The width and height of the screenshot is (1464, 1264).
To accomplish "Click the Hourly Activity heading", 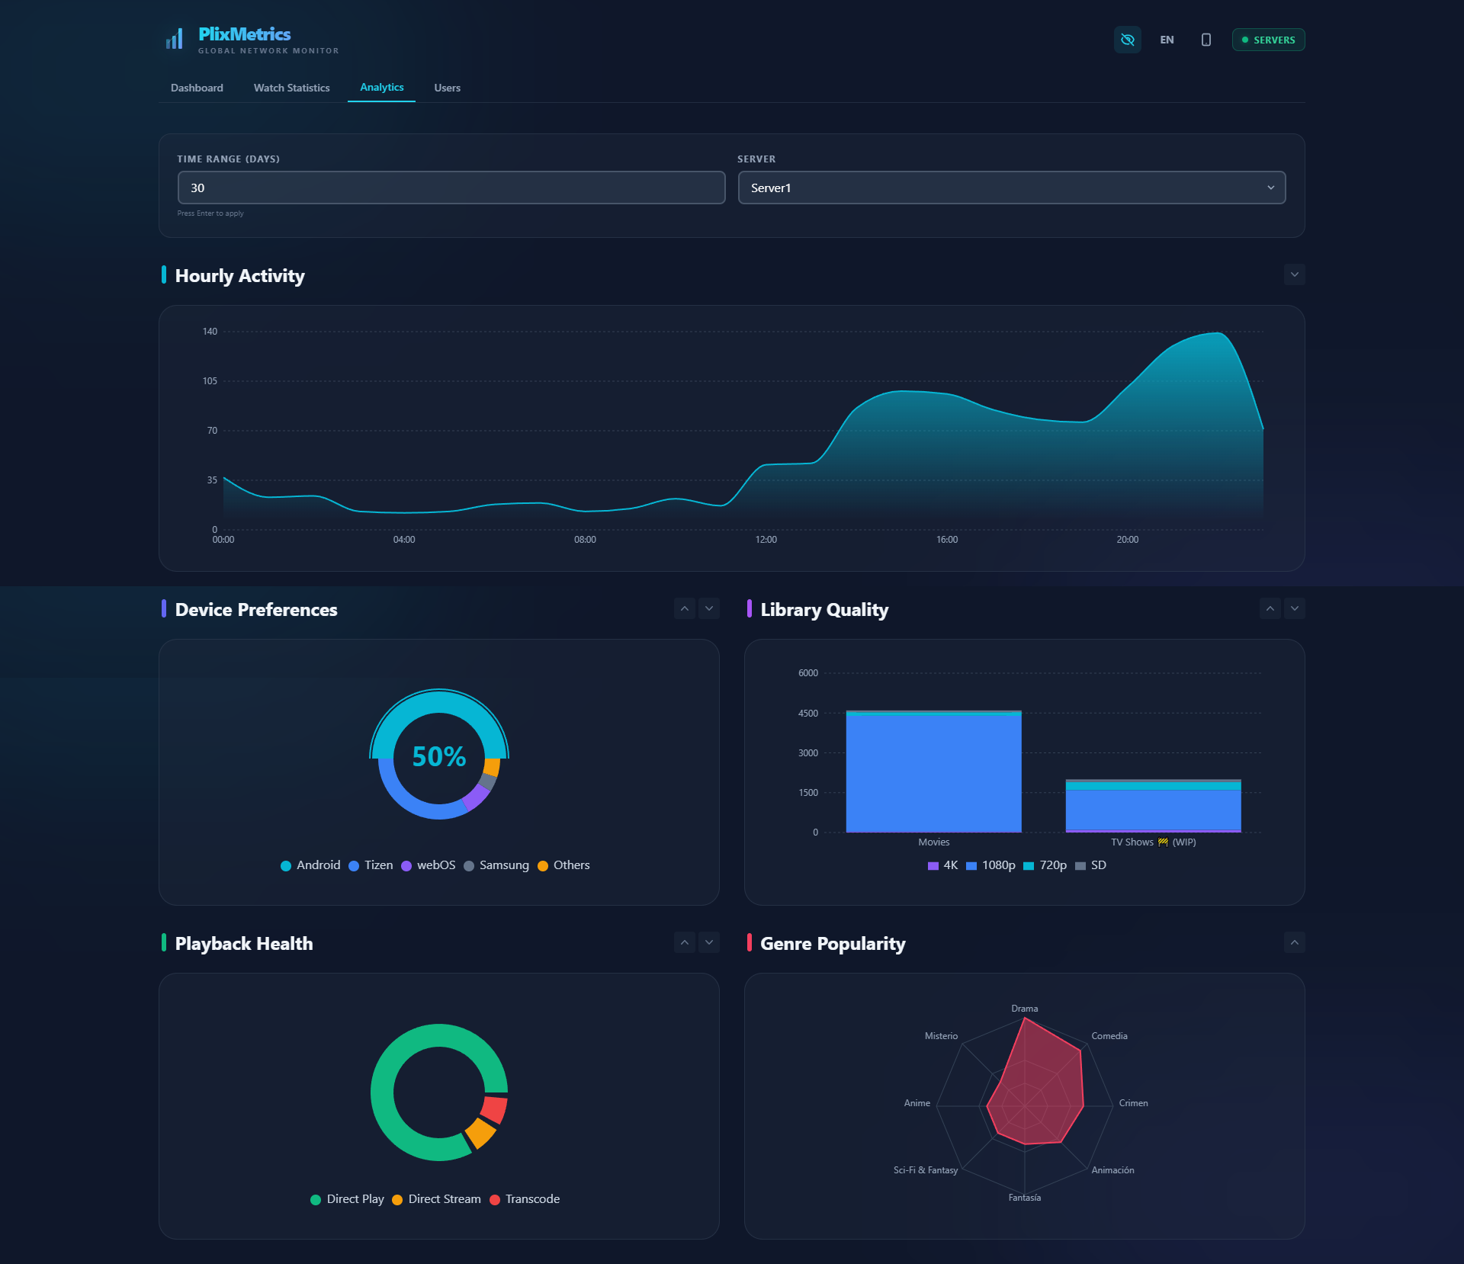I will [x=239, y=276].
